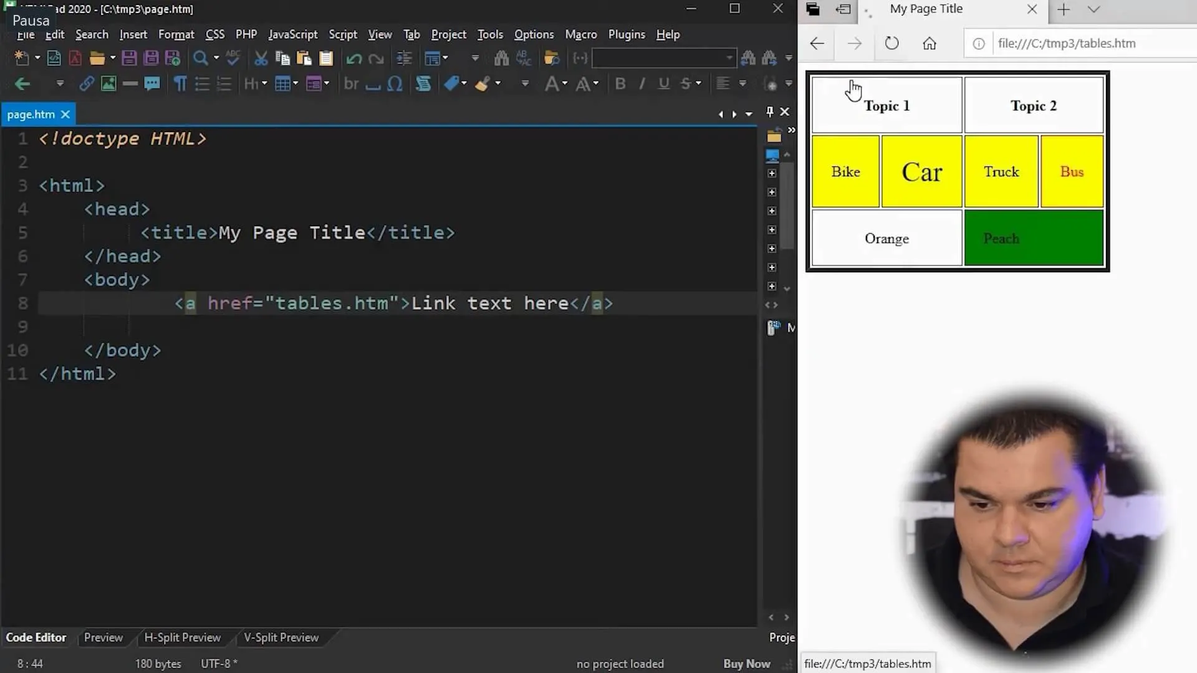Click the new HTML file icon

tap(54, 58)
